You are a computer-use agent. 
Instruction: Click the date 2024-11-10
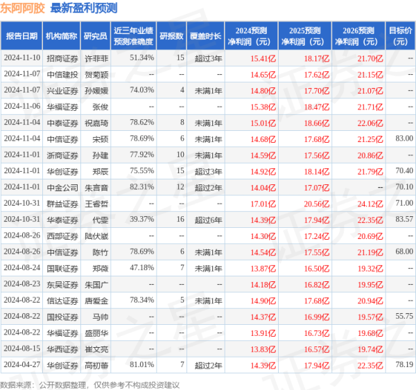22,57
